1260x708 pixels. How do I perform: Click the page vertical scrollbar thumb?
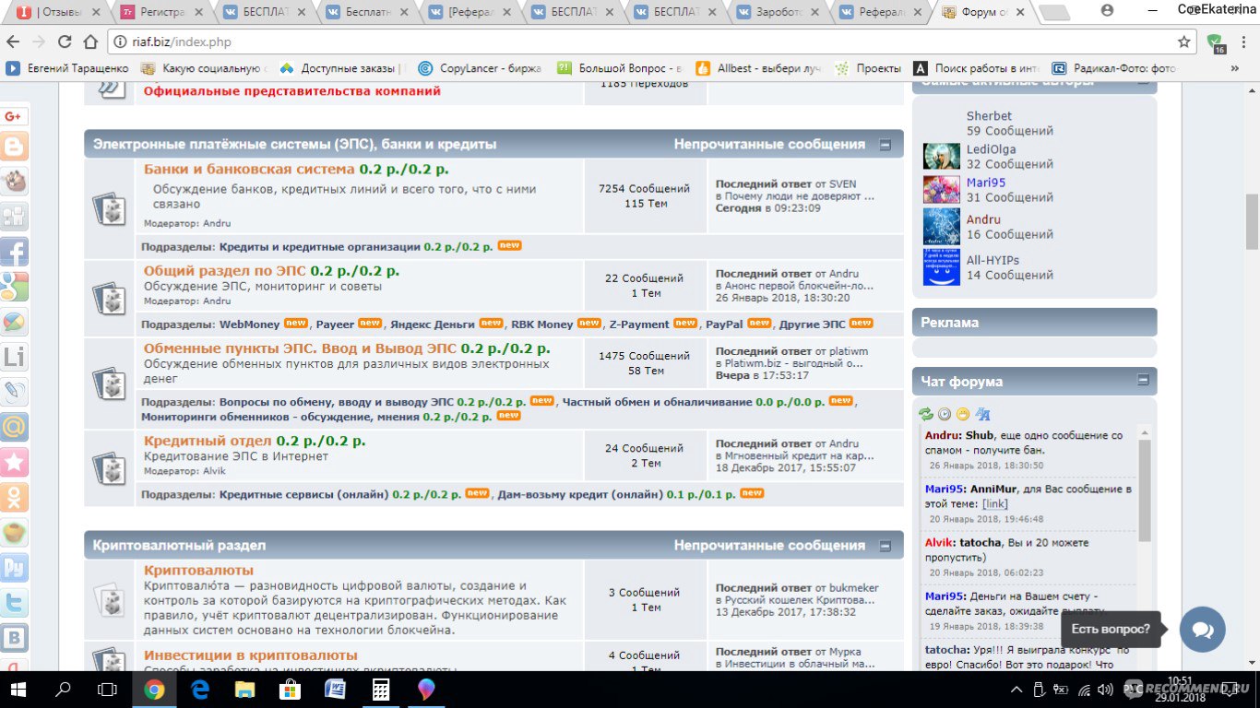[x=1252, y=221]
